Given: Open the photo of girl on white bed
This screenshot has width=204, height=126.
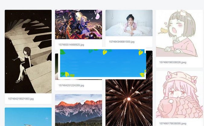Looking at the screenshot, I should 129,23.
